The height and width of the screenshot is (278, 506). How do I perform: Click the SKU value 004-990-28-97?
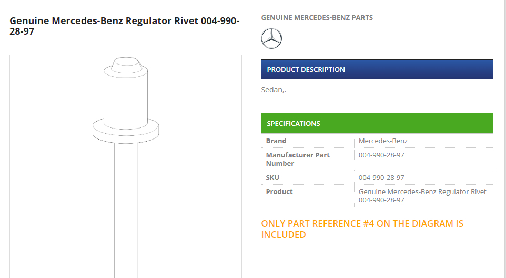381,177
